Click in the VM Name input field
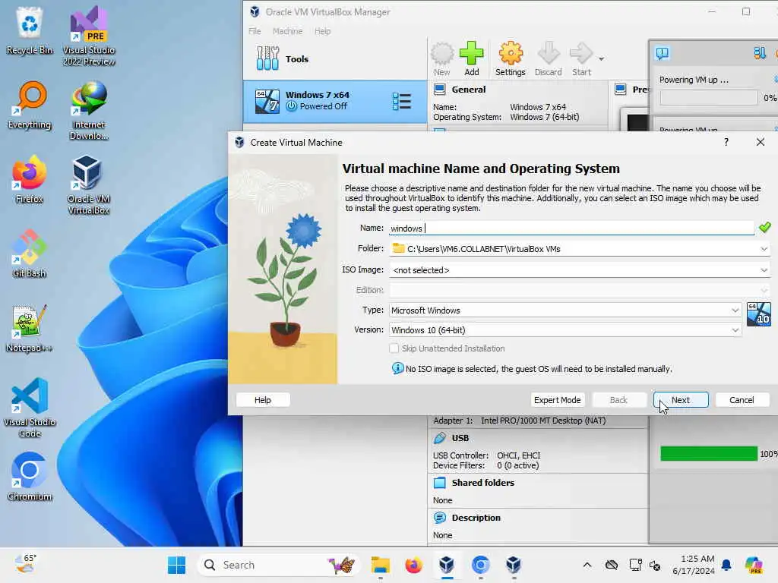778x583 pixels. coord(571,228)
